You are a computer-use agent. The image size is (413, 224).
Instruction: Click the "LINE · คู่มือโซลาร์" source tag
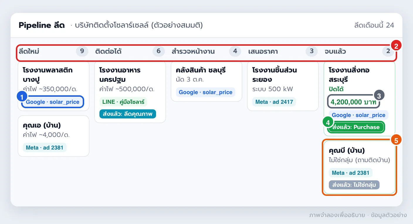pyautogui.click(x=123, y=102)
